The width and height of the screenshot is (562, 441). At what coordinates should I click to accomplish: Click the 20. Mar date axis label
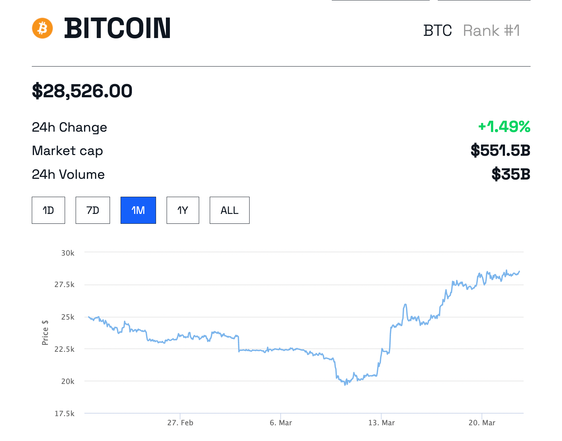click(x=482, y=423)
